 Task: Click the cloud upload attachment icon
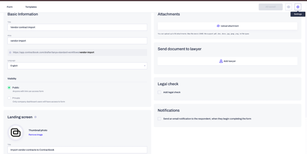coord(218,26)
